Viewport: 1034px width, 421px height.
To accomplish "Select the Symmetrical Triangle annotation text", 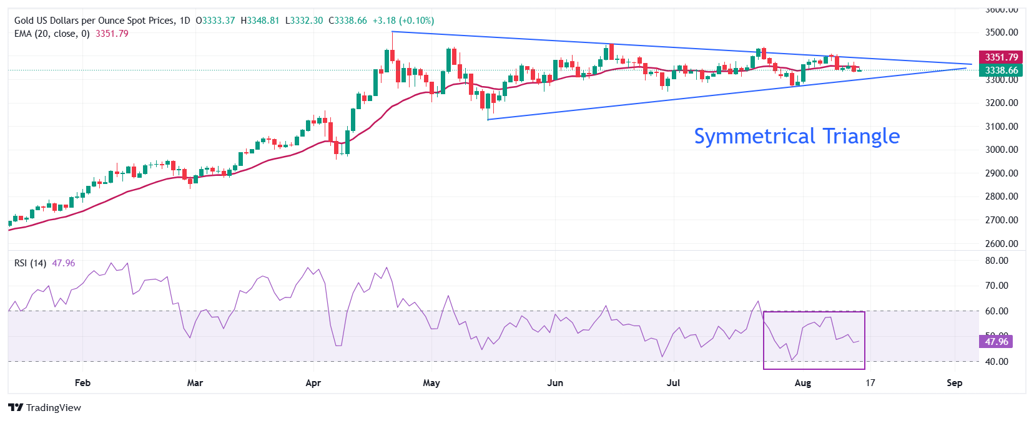I will 797,136.
